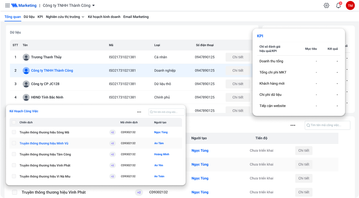Click search field in Kế Hoạch Công Việc card

coord(167,112)
